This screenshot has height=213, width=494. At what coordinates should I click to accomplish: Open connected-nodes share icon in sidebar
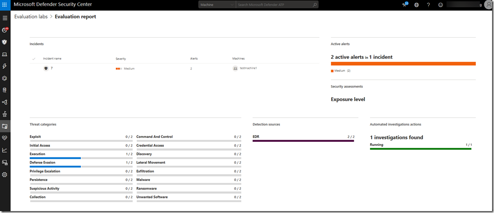[5, 102]
